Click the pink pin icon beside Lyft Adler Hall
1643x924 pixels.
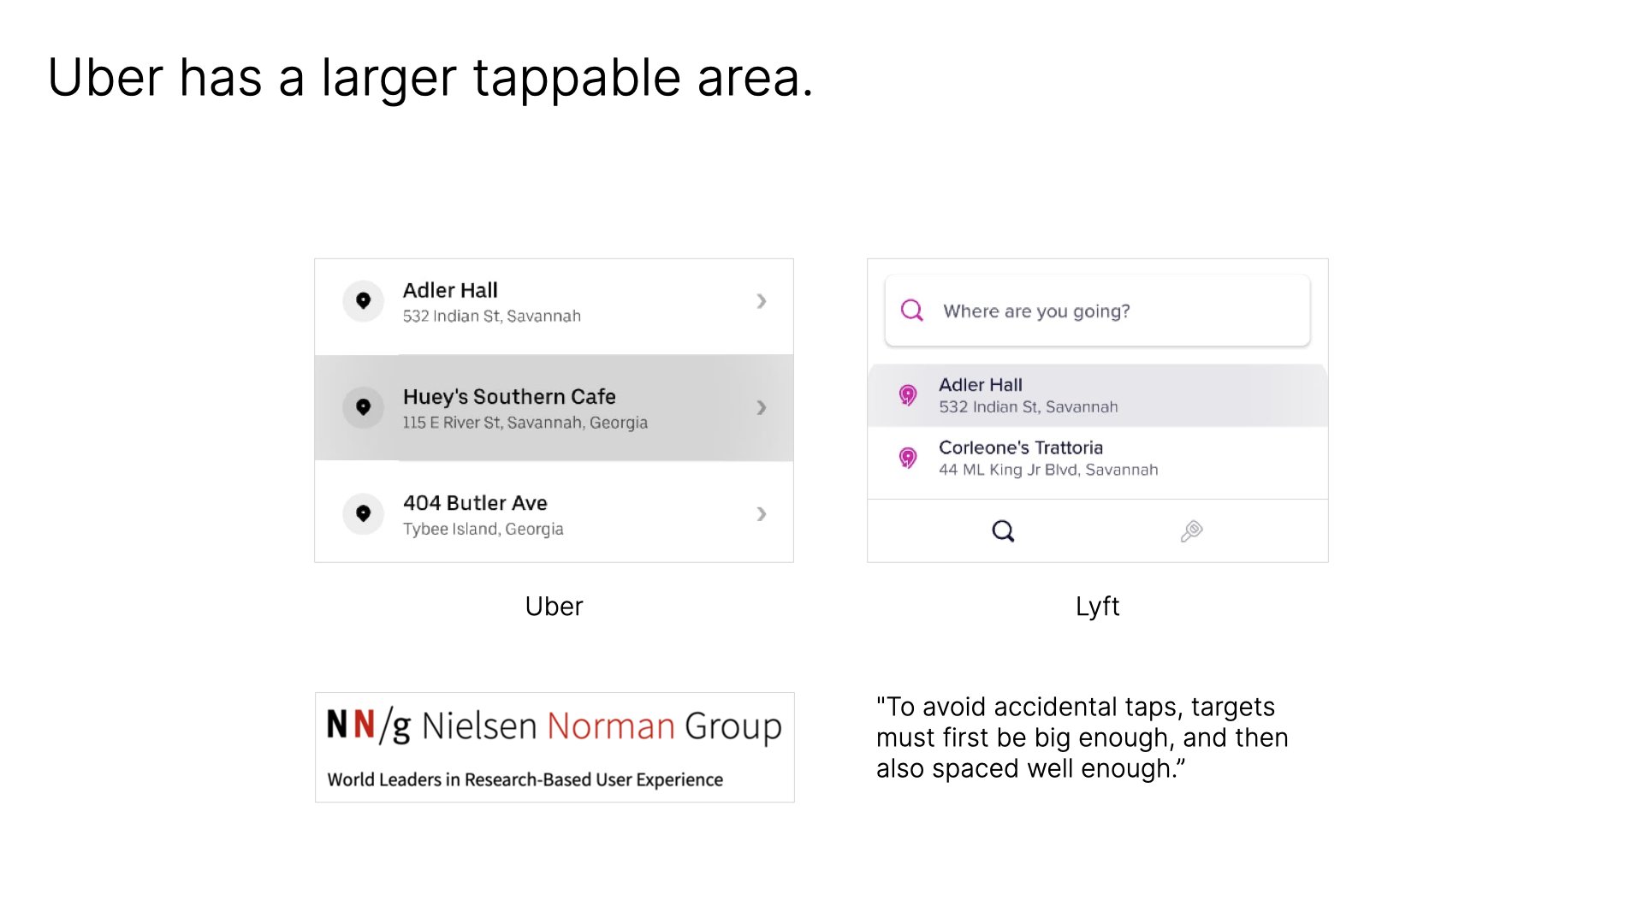point(908,394)
